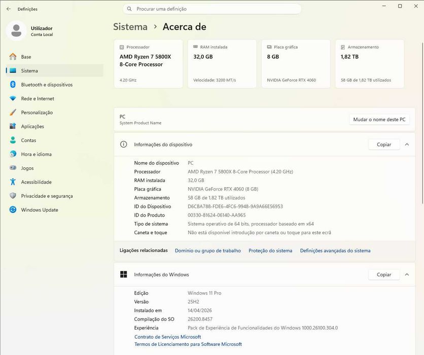
Task: Click the Base home icon
Action: pyautogui.click(x=13, y=56)
